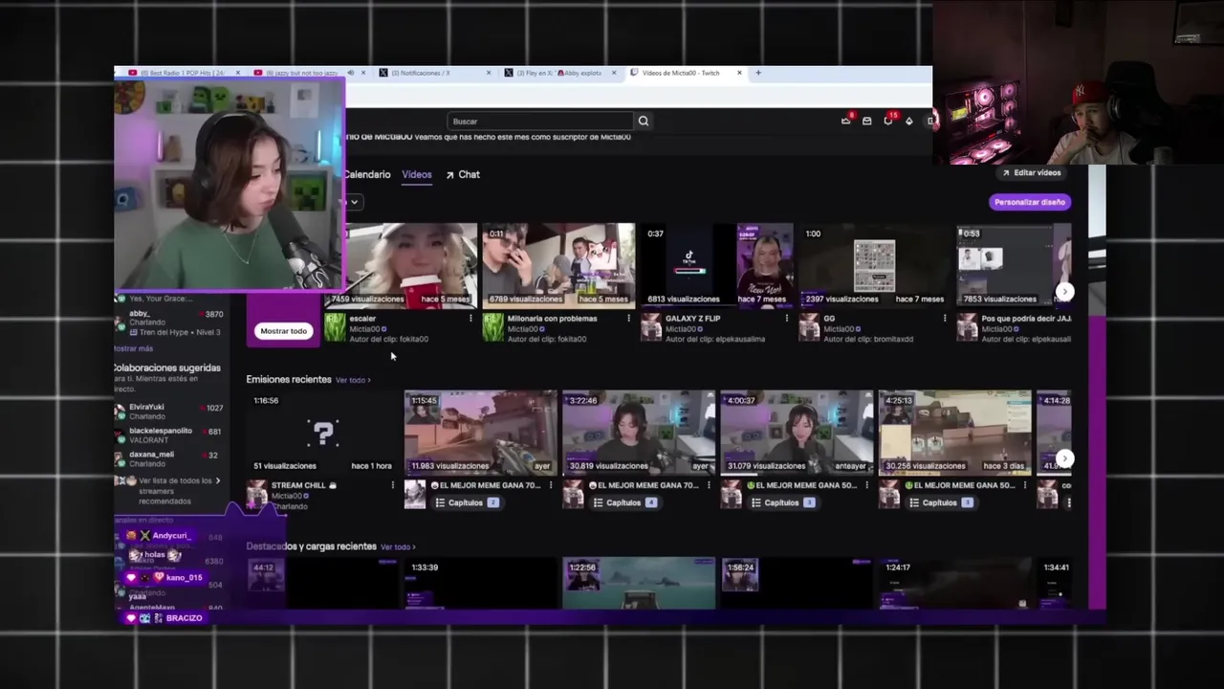This screenshot has width=1224, height=689.
Task: Close the Videos de Mictia00 Twitch tab
Action: click(739, 73)
